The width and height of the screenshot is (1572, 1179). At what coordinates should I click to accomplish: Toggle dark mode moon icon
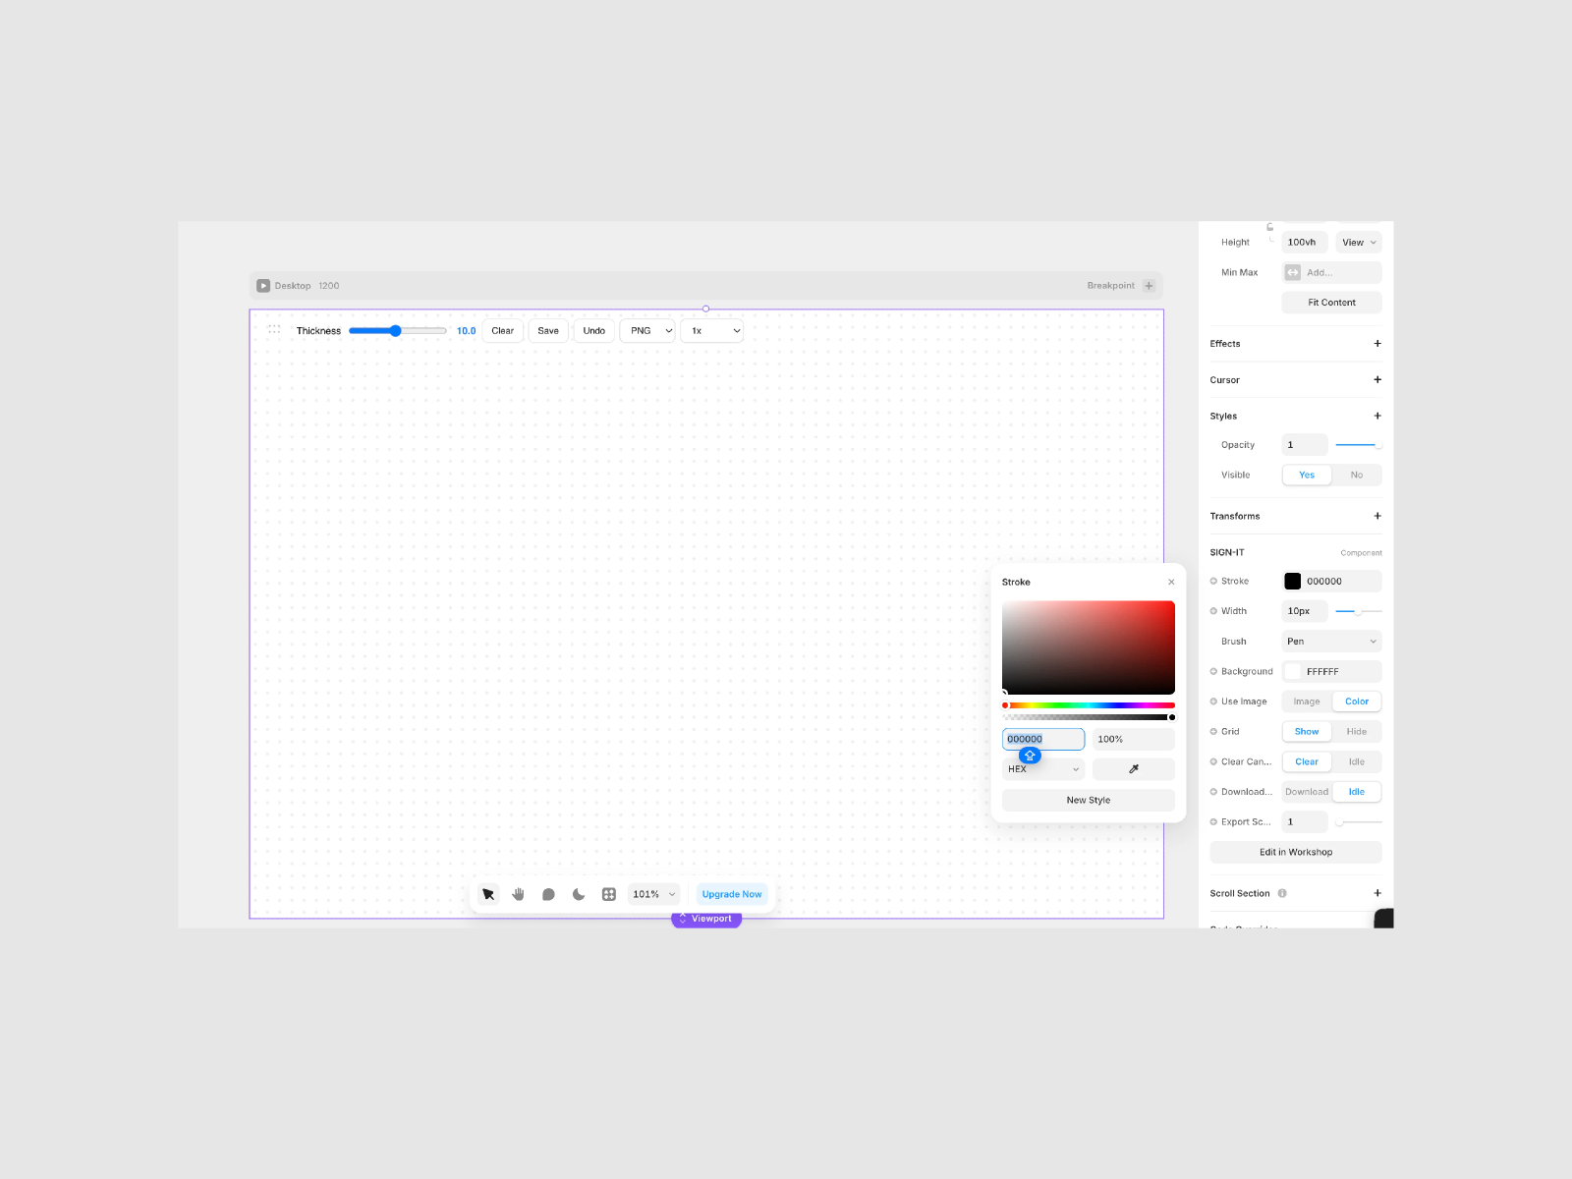579,894
